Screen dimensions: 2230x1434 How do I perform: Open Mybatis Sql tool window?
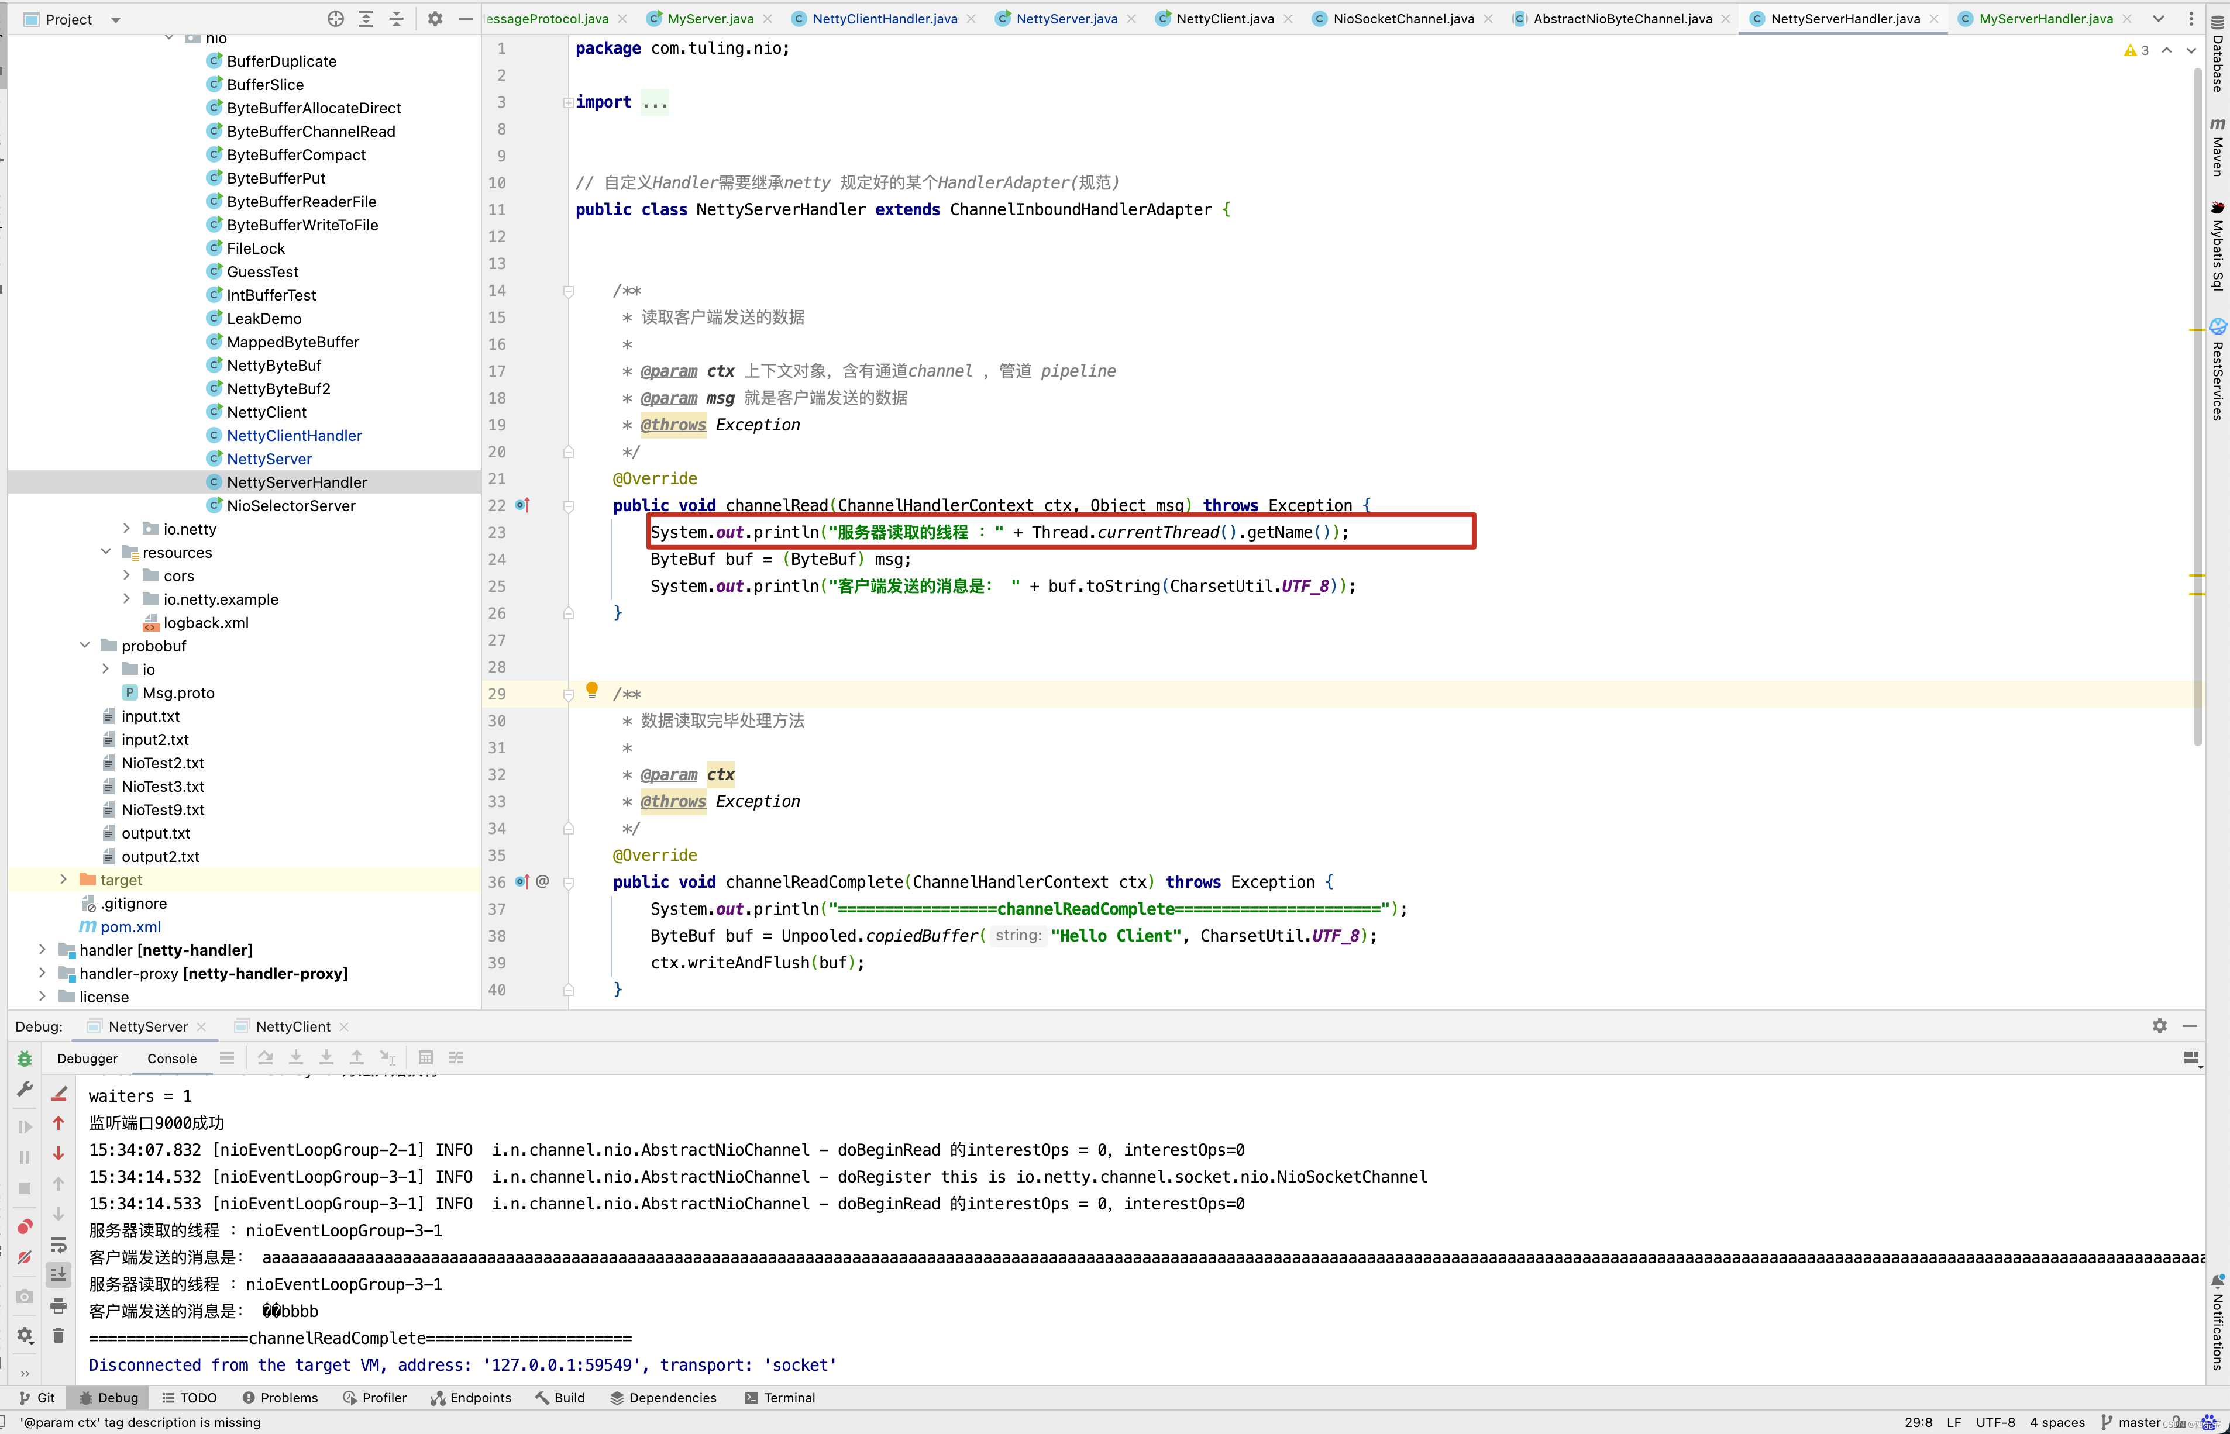click(x=2218, y=246)
